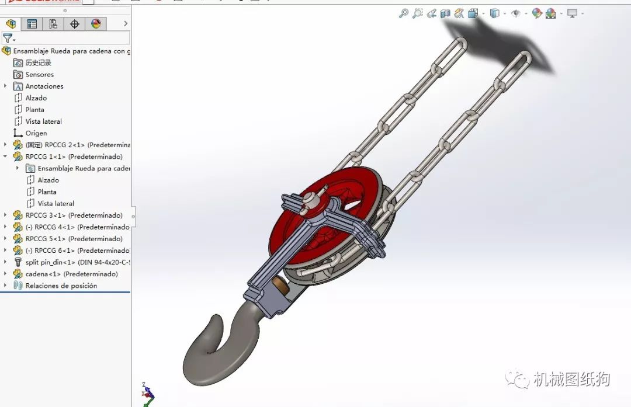Expand the RPCCG 5<1> component
This screenshot has width=631, height=407.
(5, 238)
